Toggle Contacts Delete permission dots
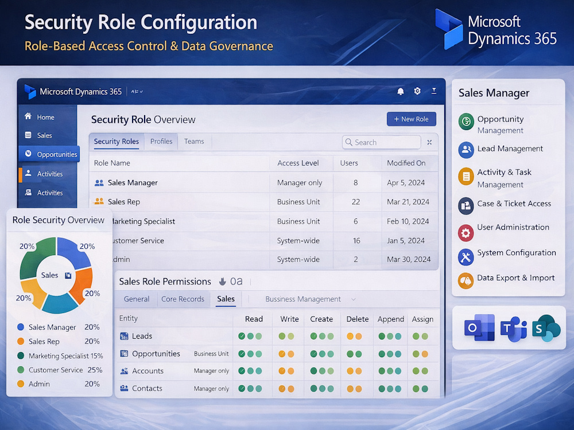The height and width of the screenshot is (430, 574). [354, 388]
